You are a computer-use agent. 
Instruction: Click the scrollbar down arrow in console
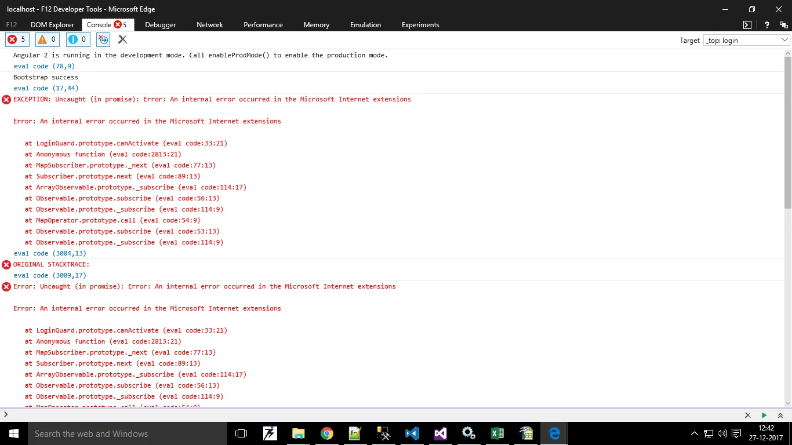[787, 403]
